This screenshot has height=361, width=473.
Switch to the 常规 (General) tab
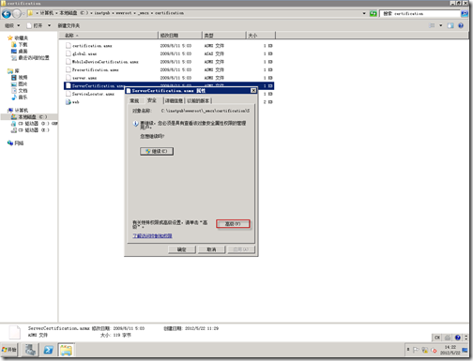[x=134, y=100]
